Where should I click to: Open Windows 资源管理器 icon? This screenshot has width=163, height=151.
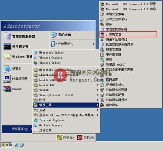click(x=7, y=56)
